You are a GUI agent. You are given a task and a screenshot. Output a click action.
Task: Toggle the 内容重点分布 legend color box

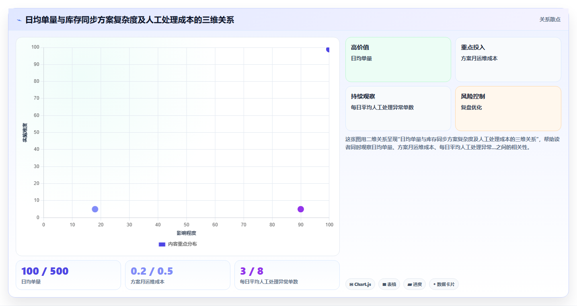coord(162,244)
